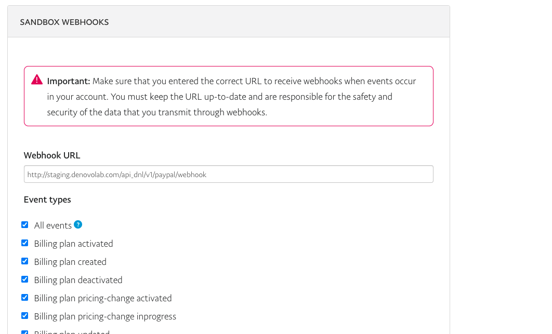552x334 pixels.
Task: Click the Billing plan pricing-change activated label
Action: (x=103, y=299)
